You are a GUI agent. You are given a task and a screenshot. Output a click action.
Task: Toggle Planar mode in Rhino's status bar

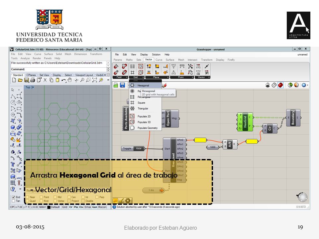click(76, 207)
